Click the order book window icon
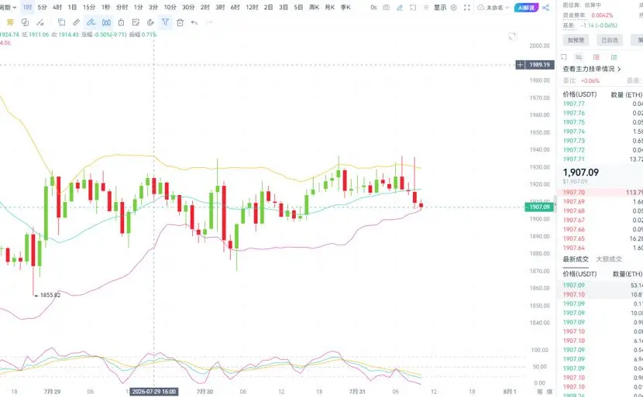This screenshot has height=397, width=643. click(564, 57)
